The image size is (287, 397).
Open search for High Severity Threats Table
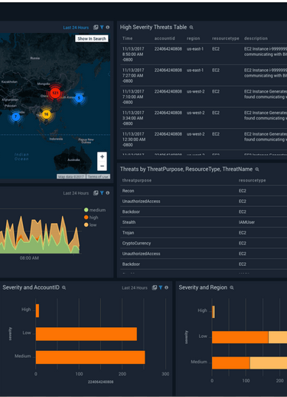[x=191, y=28]
